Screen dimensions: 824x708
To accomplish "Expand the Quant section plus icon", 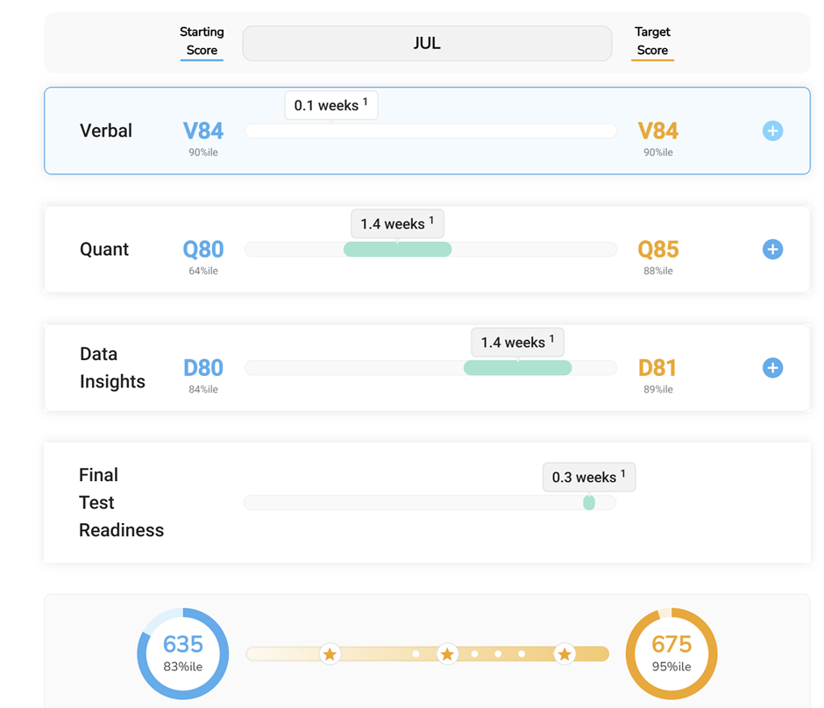I will pyautogui.click(x=772, y=249).
